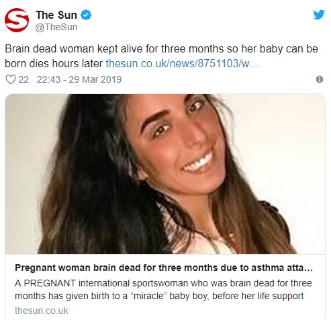Viewport: 331px width, 320px height.
Task: Follow the thesun.co.uk/news article link
Action: (x=183, y=63)
